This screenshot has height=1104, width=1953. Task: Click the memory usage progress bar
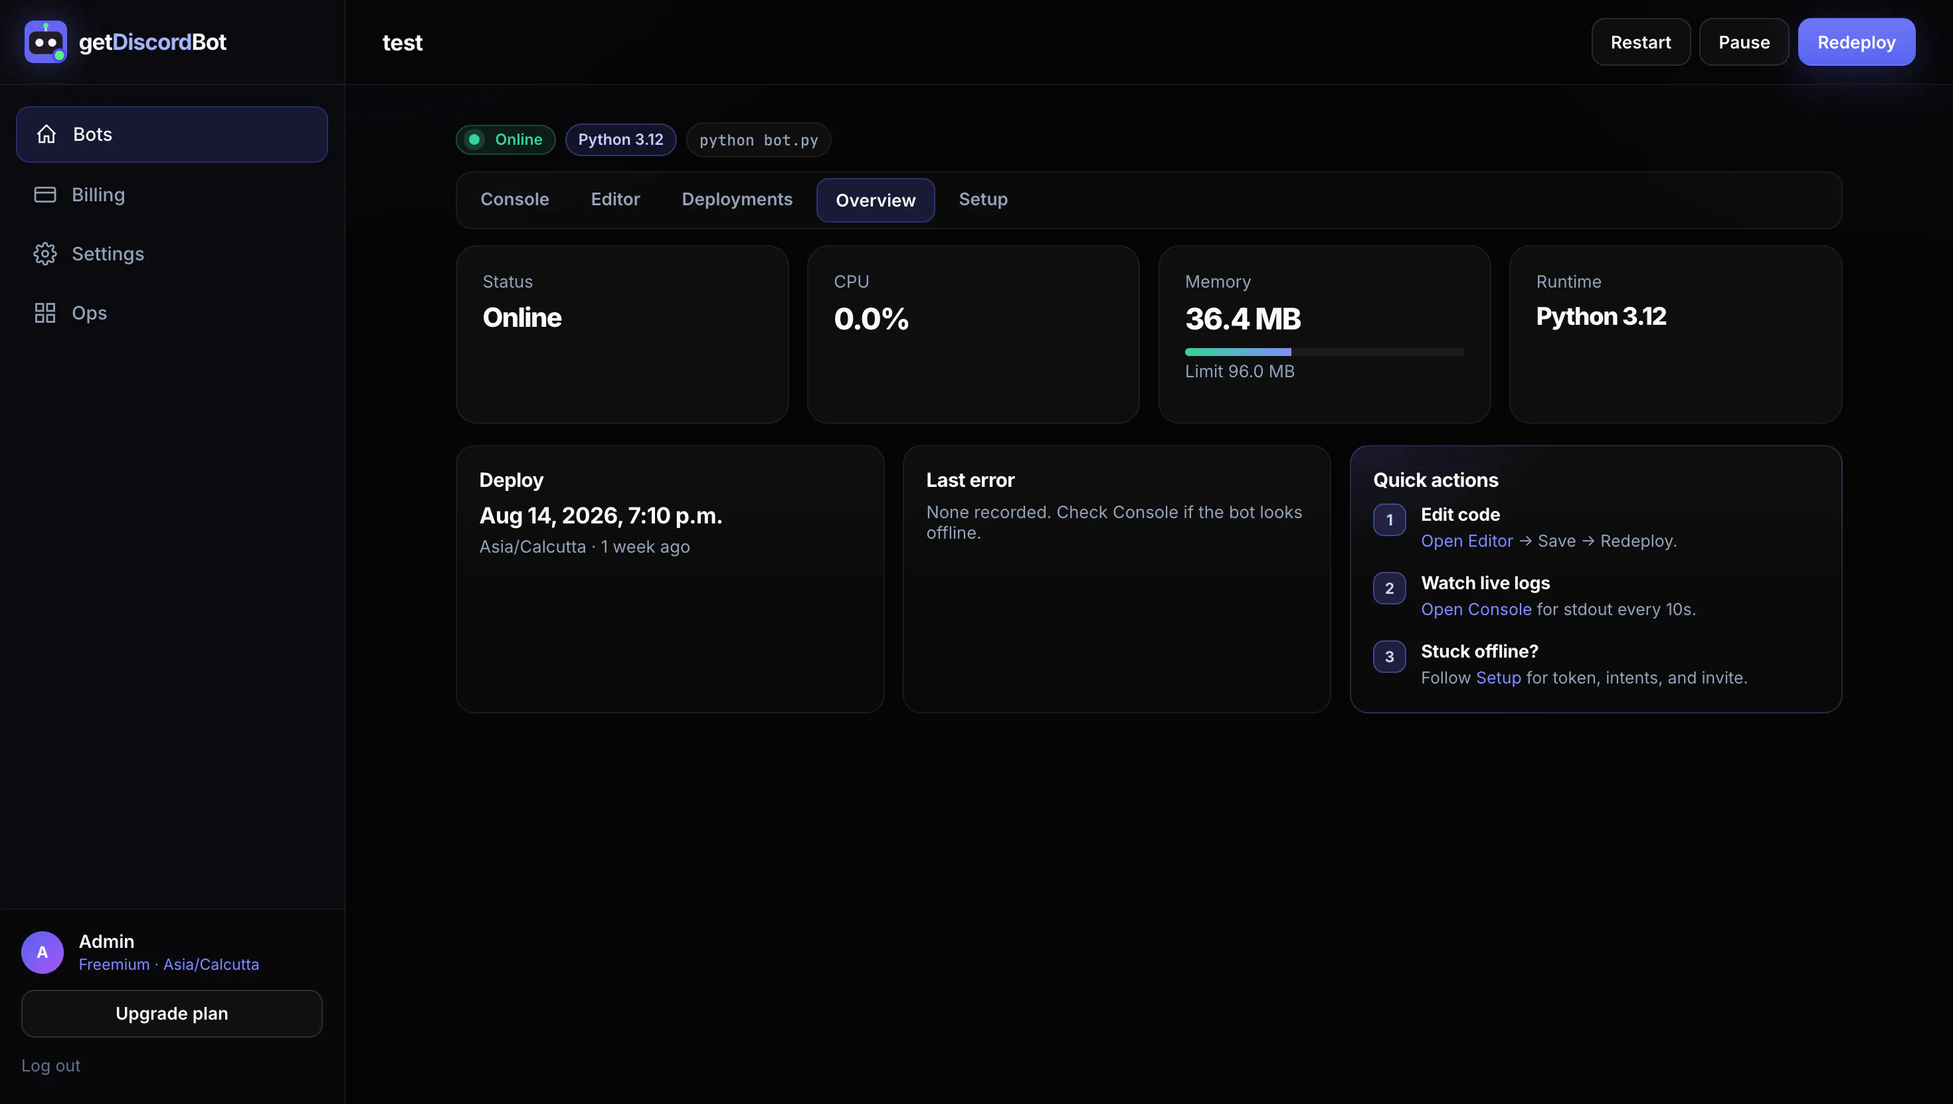click(1325, 352)
